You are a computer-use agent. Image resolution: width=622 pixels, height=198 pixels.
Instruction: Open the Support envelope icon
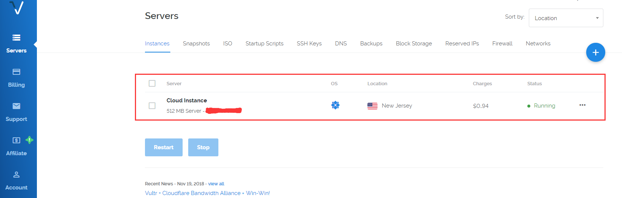pyautogui.click(x=16, y=106)
